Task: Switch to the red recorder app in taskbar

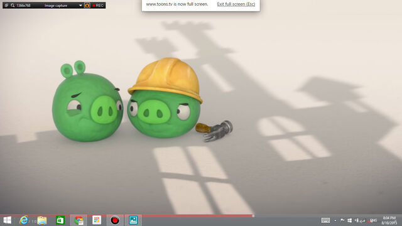Action: [115, 220]
